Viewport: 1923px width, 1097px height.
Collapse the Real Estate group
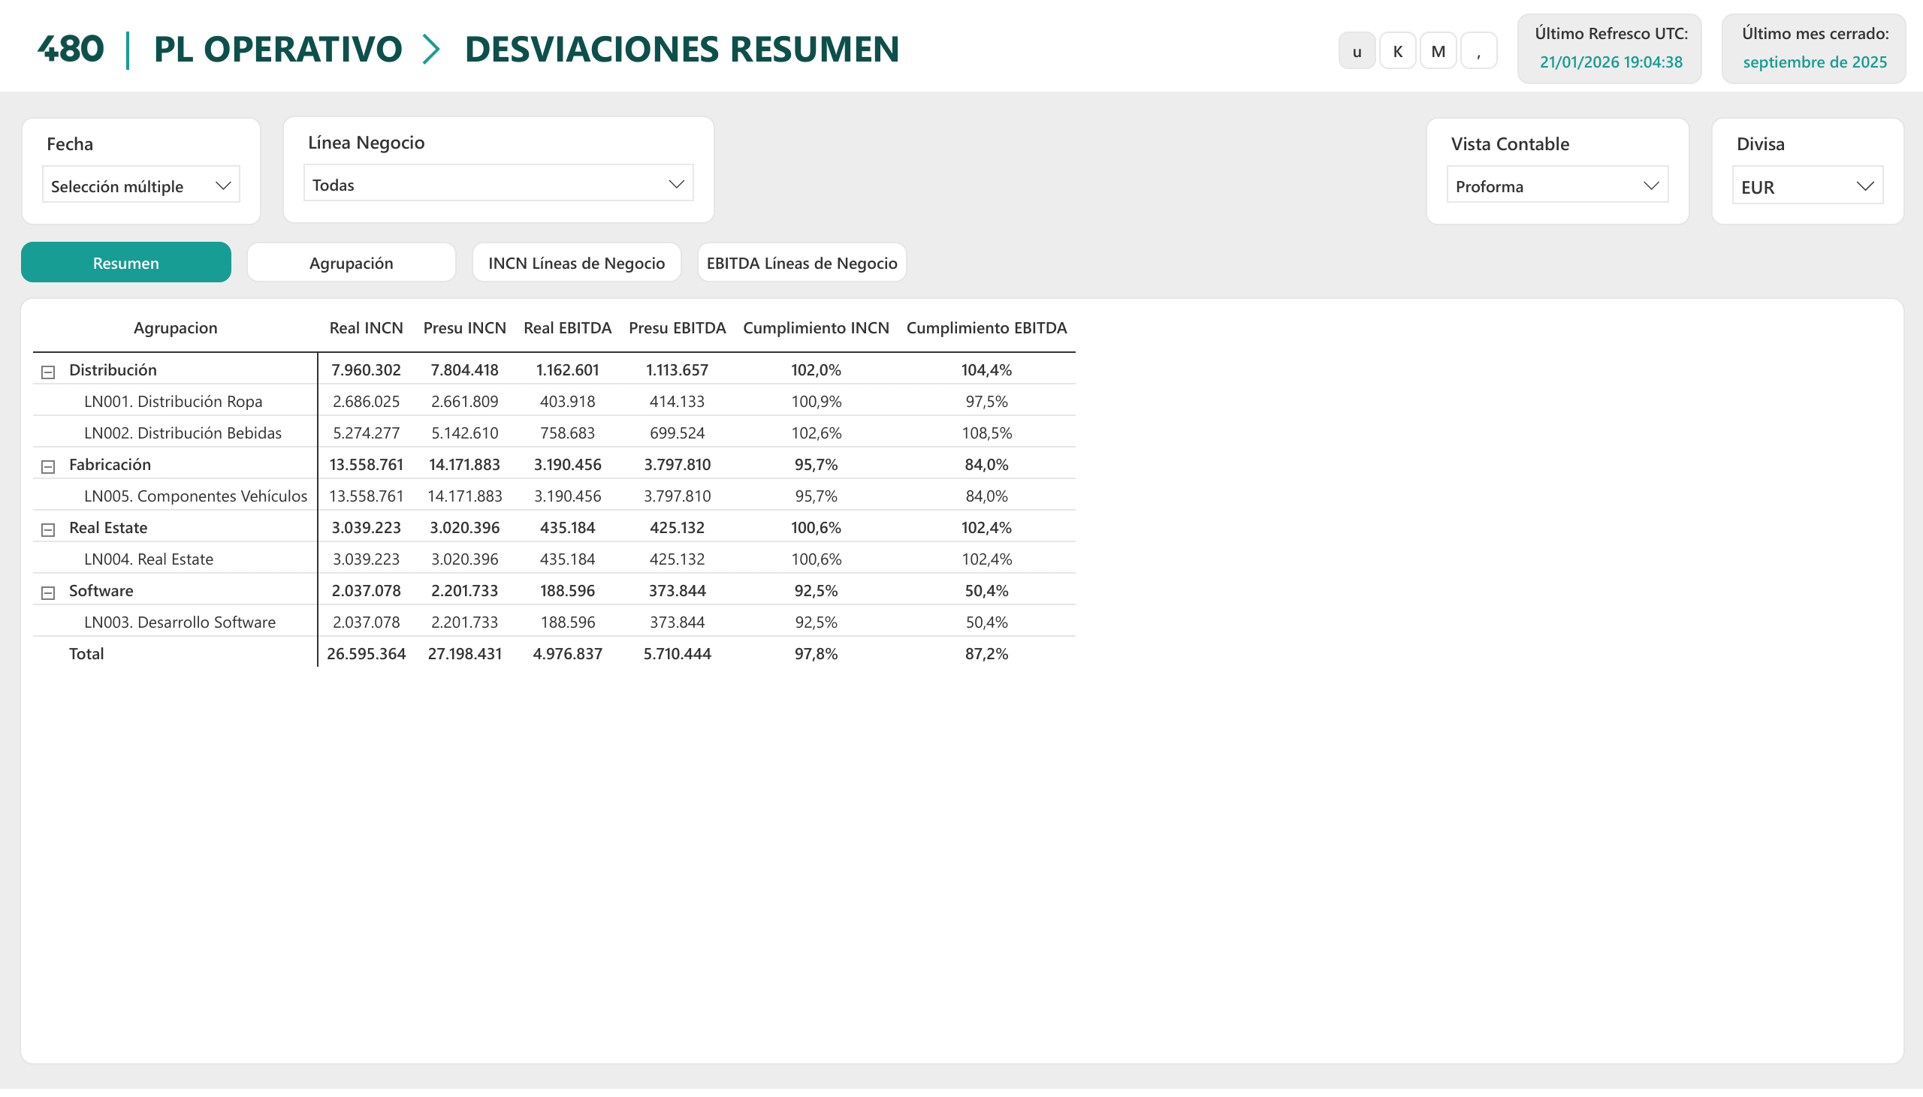coord(48,529)
